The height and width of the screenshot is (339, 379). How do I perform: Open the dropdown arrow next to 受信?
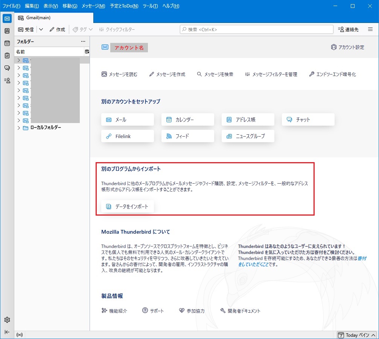(41, 29)
